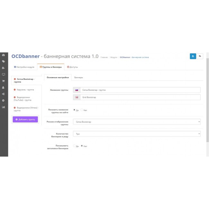
Task: Open the Catalog tags icon in the sidebar
Action: (4, 61)
